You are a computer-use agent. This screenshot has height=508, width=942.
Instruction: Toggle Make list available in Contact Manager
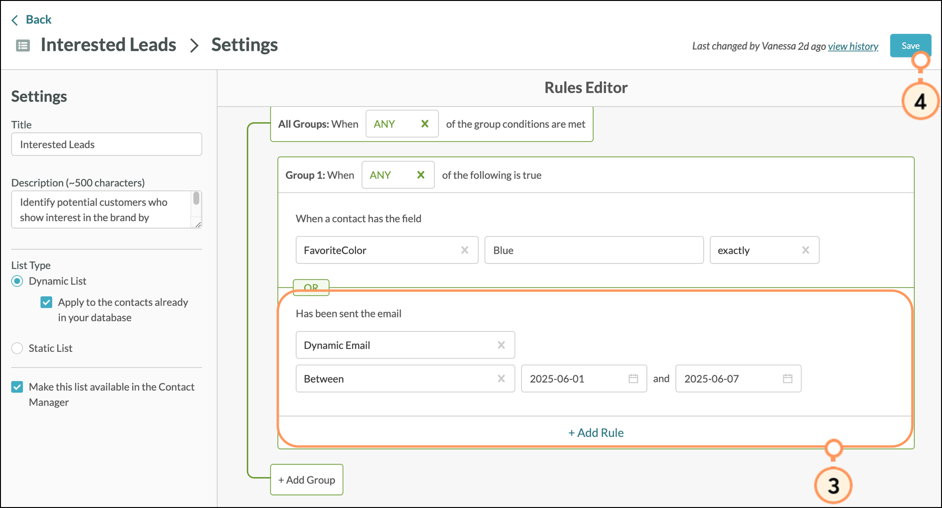pyautogui.click(x=17, y=387)
